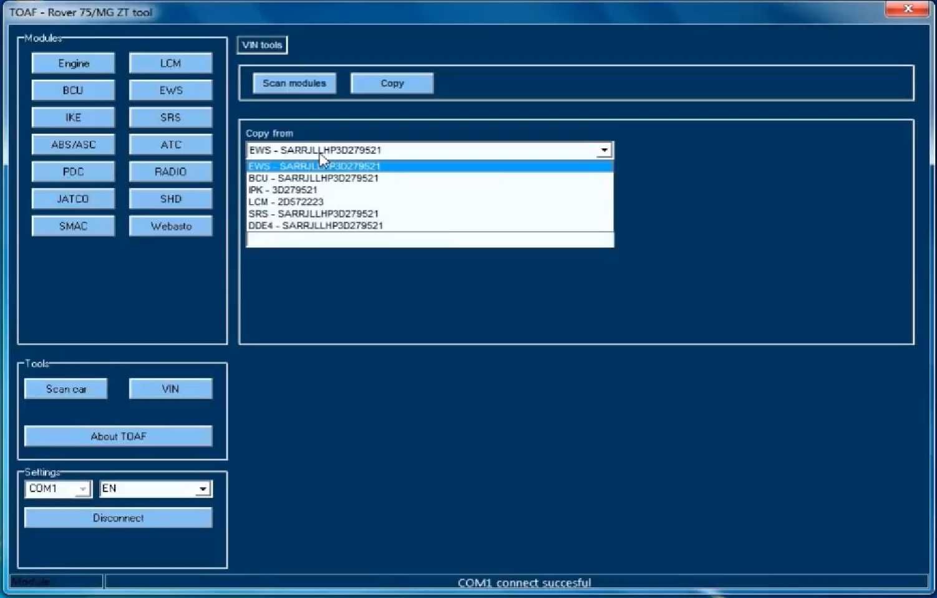Viewport: 937px width, 598px height.
Task: Open the LCM module
Action: (170, 64)
